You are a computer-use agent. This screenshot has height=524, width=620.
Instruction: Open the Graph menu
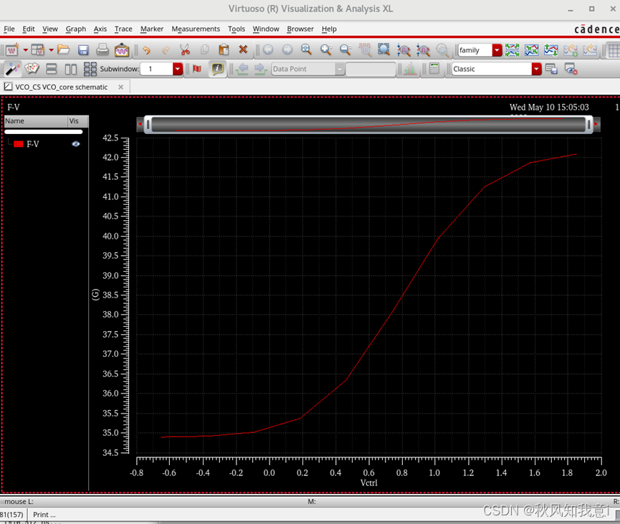(76, 29)
